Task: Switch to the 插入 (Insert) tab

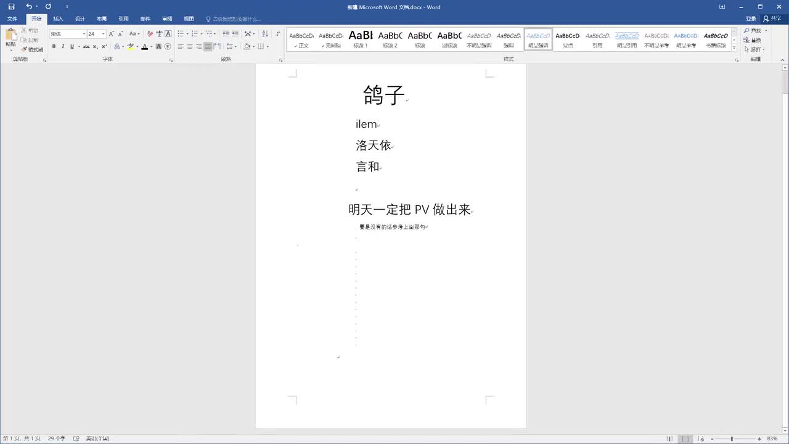Action: (58, 19)
